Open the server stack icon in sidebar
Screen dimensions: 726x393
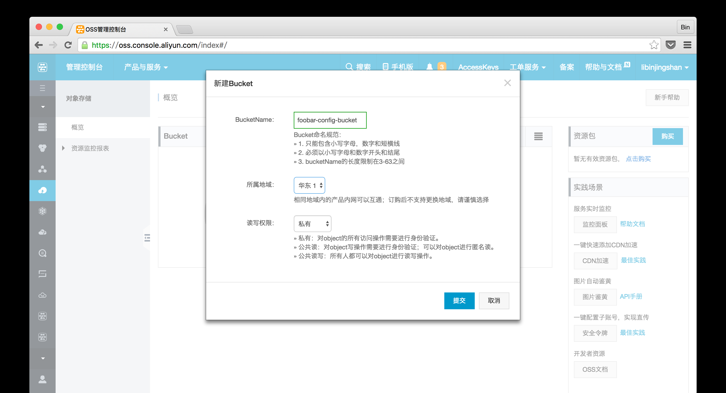[42, 127]
